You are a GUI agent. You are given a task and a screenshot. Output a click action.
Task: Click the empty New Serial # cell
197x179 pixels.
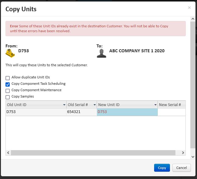(x=171, y=112)
